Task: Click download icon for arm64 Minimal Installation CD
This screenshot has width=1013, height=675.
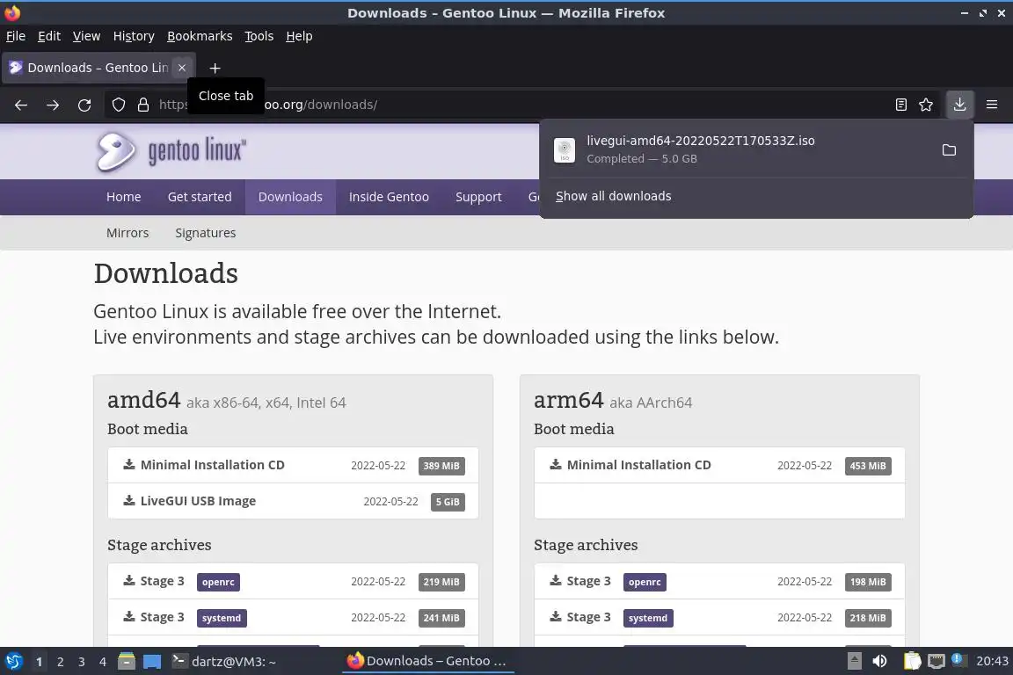Action: (556, 464)
